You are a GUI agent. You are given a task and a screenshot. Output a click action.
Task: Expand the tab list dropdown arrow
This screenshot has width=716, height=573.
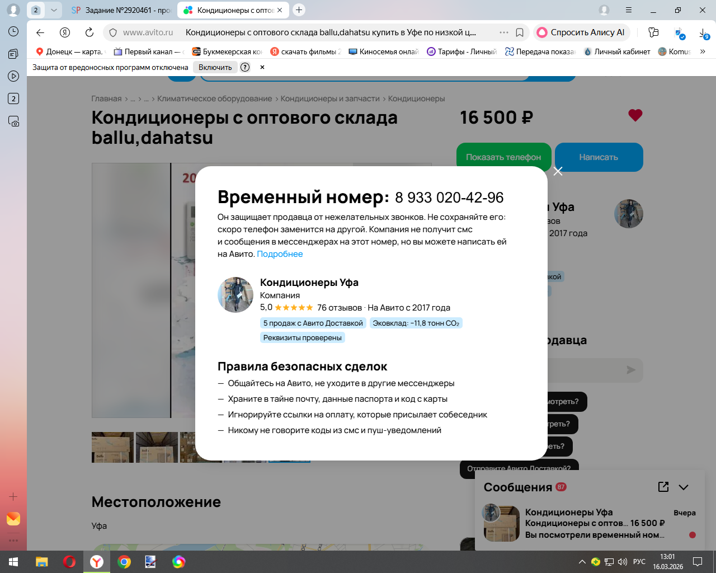(x=54, y=10)
